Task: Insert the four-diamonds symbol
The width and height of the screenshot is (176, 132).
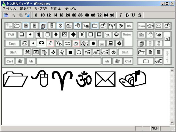Action: pos(53,52)
